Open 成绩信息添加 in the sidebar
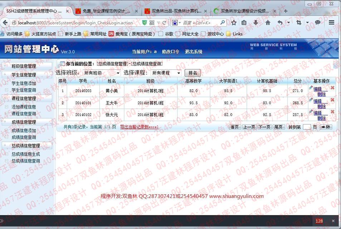Image resolution: width=341 pixels, height=229 pixels. (24, 131)
